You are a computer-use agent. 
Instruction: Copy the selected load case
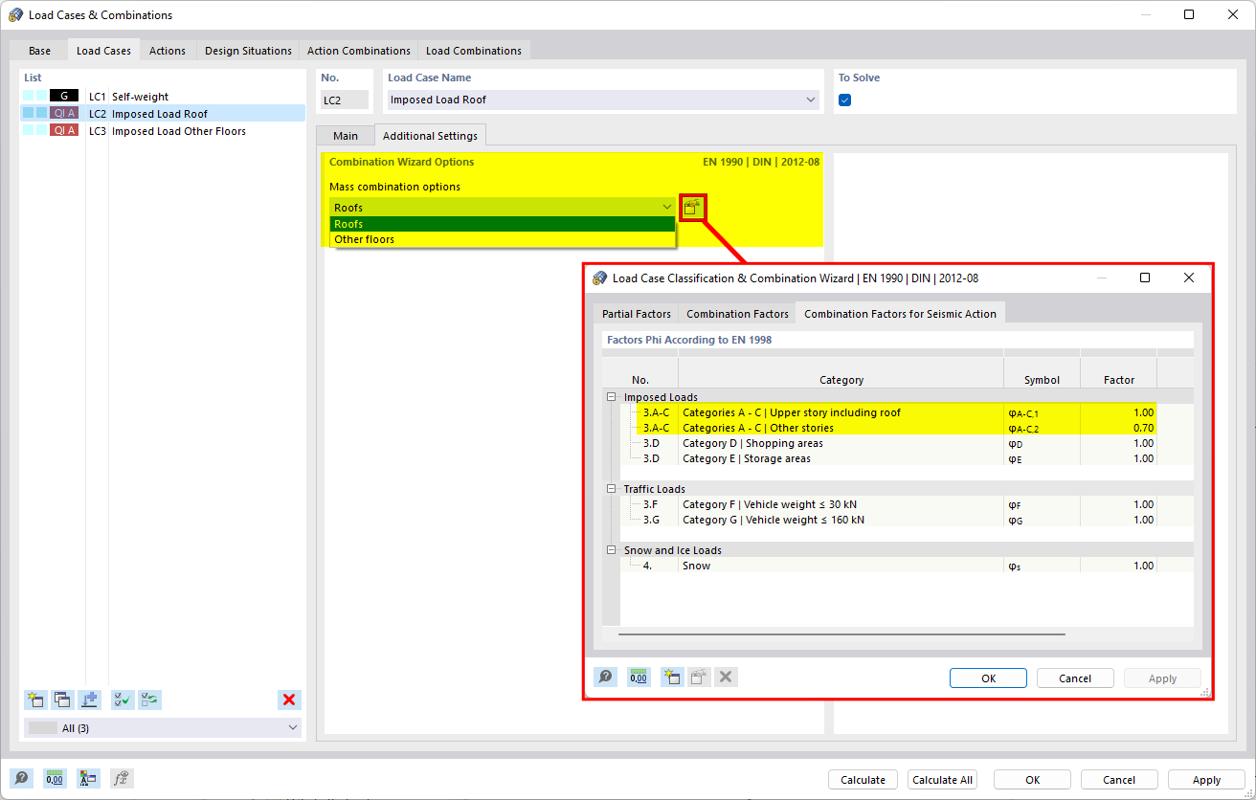[62, 700]
